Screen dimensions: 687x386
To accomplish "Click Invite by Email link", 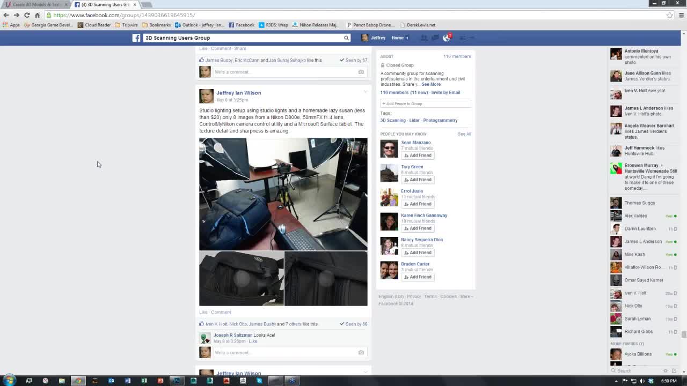I will [x=445, y=92].
